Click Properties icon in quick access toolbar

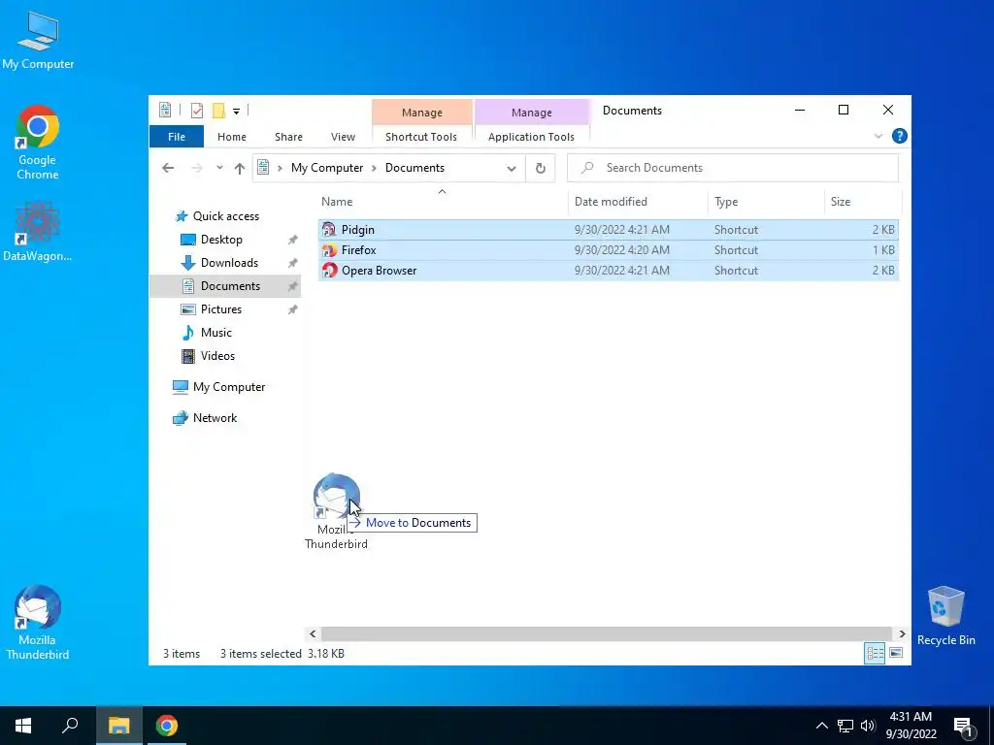197,111
